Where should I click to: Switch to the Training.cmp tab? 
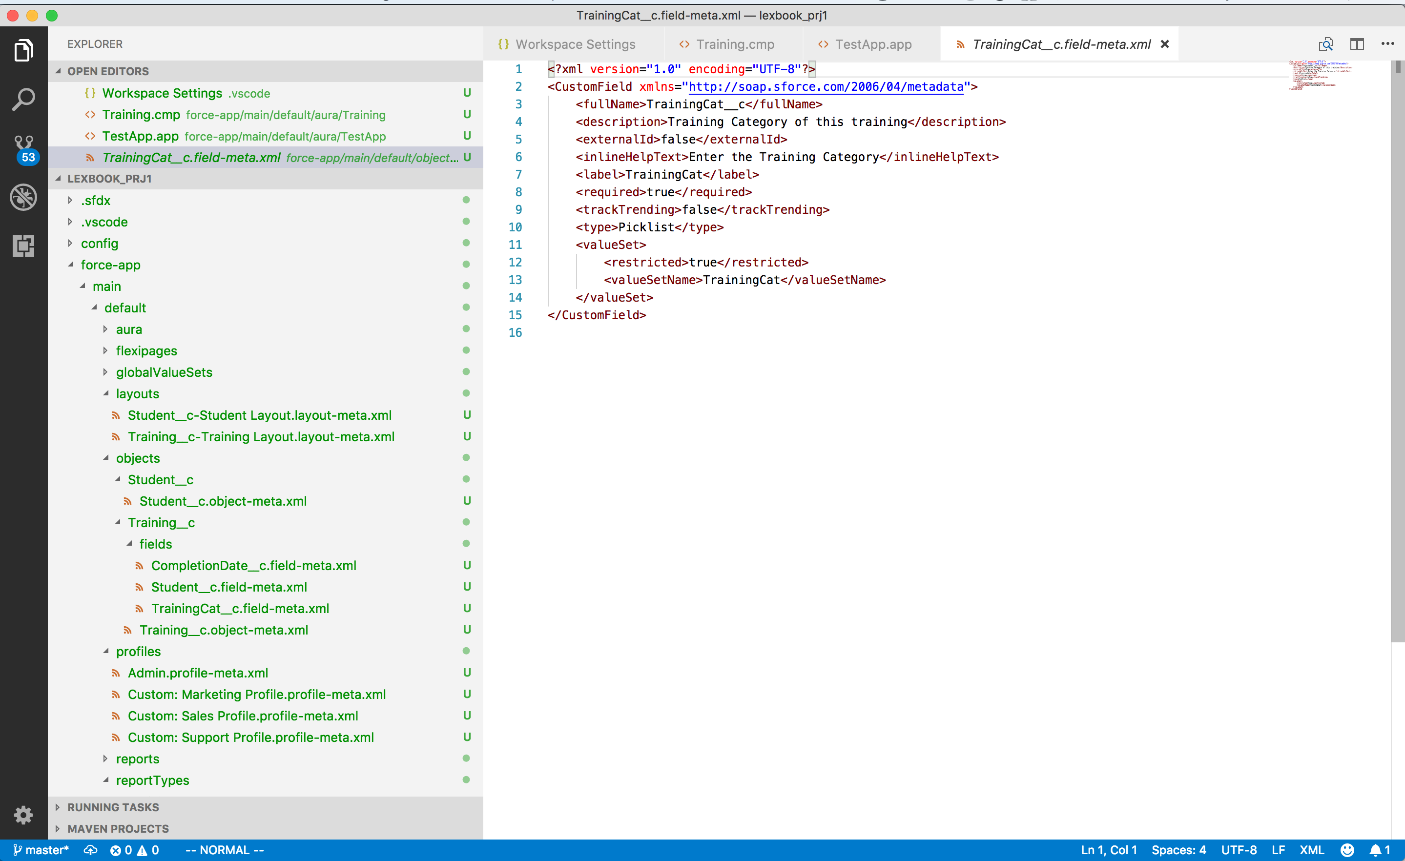[x=733, y=44]
